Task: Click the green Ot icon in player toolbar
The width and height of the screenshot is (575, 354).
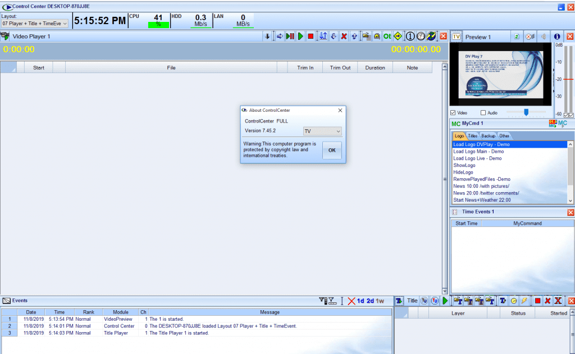Action: [387, 37]
